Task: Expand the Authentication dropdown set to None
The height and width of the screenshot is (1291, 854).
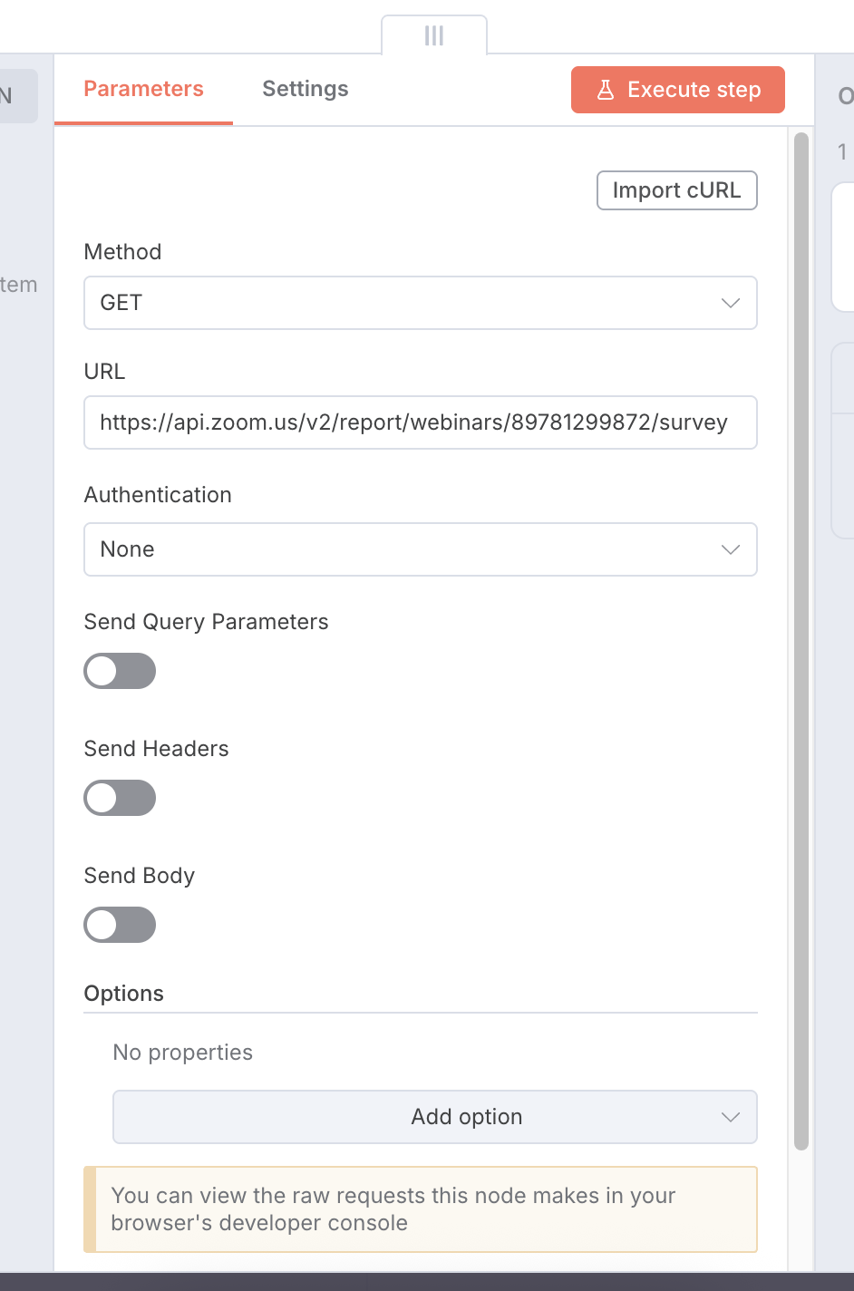Action: coord(408,549)
